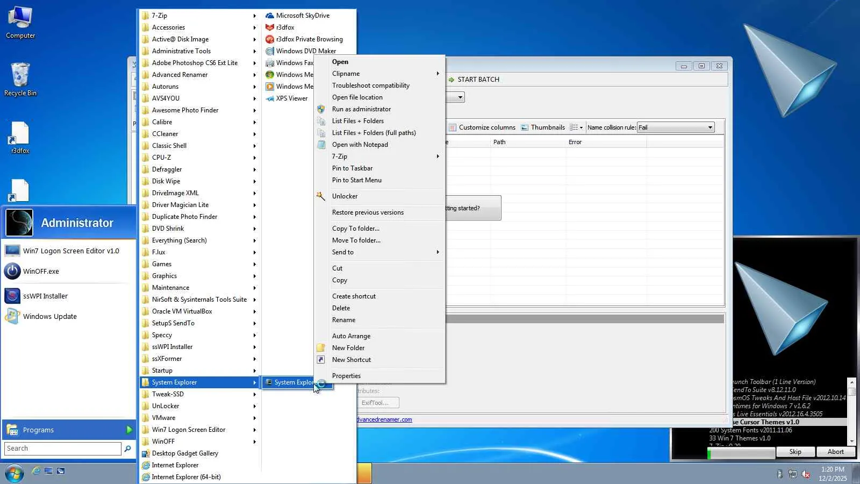Expand the 7-Zip programs folder
This screenshot has height=484, width=860.
point(199,16)
